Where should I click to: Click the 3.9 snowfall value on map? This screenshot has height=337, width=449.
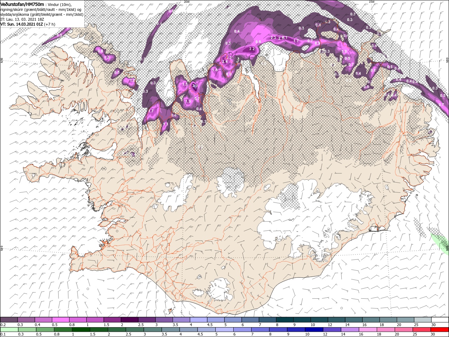[x=195, y=86]
